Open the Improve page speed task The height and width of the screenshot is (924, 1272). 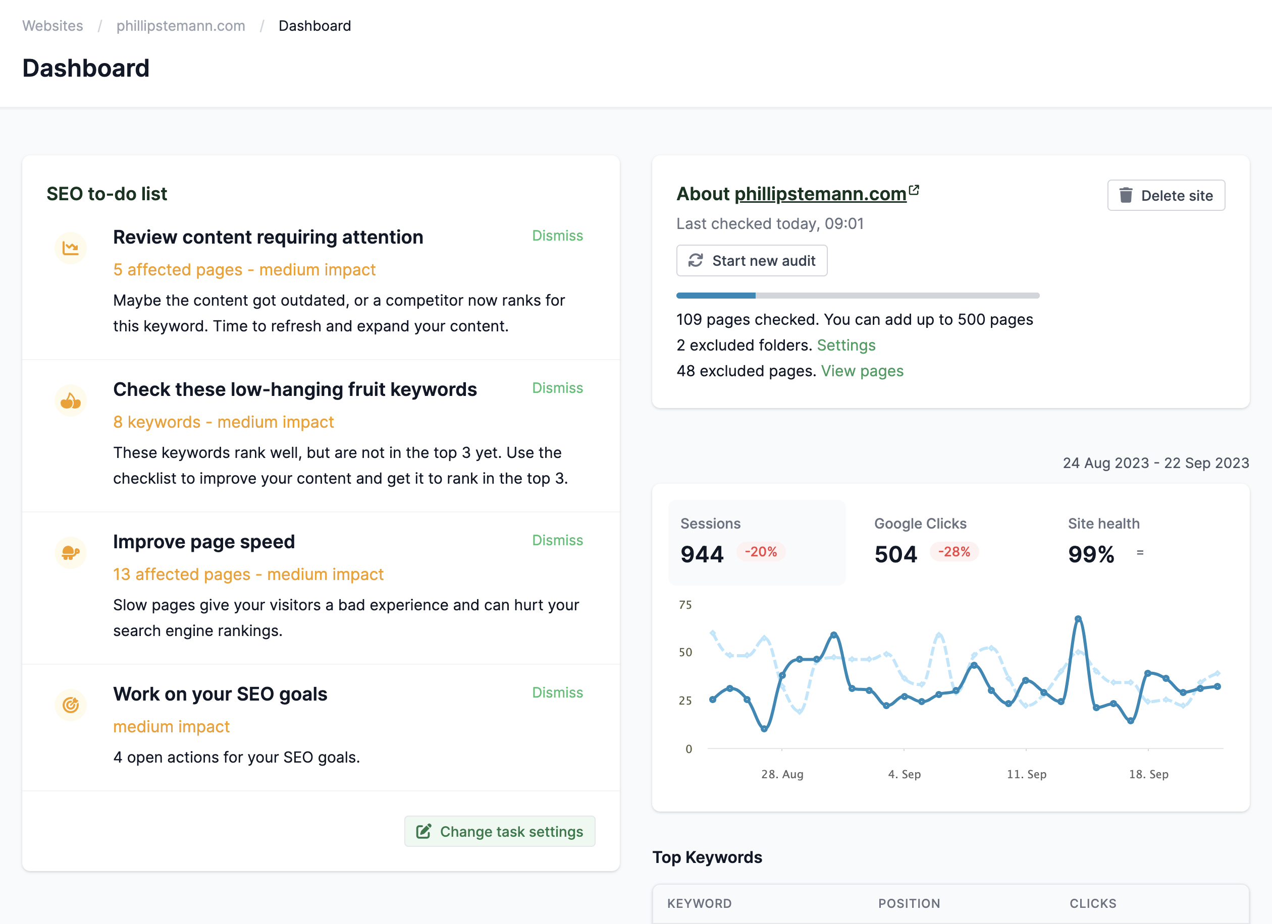(x=203, y=542)
